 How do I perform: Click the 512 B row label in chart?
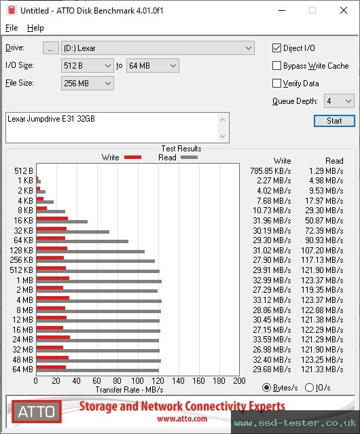click(24, 171)
